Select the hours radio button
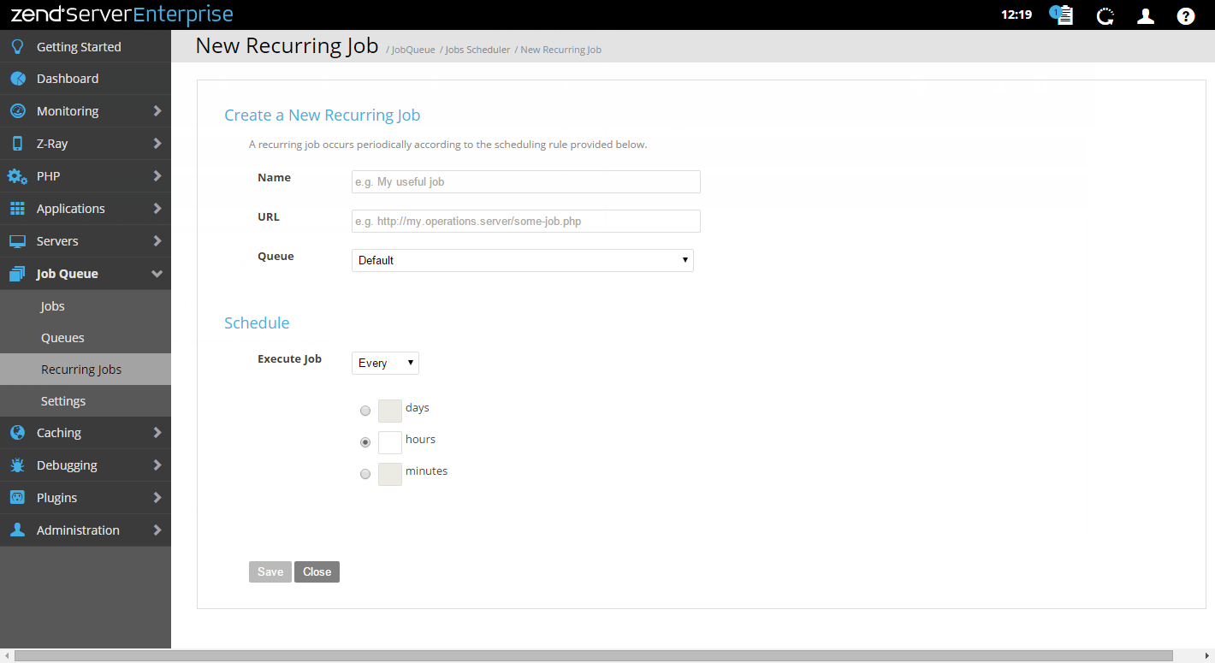The height and width of the screenshot is (663, 1215). (365, 442)
